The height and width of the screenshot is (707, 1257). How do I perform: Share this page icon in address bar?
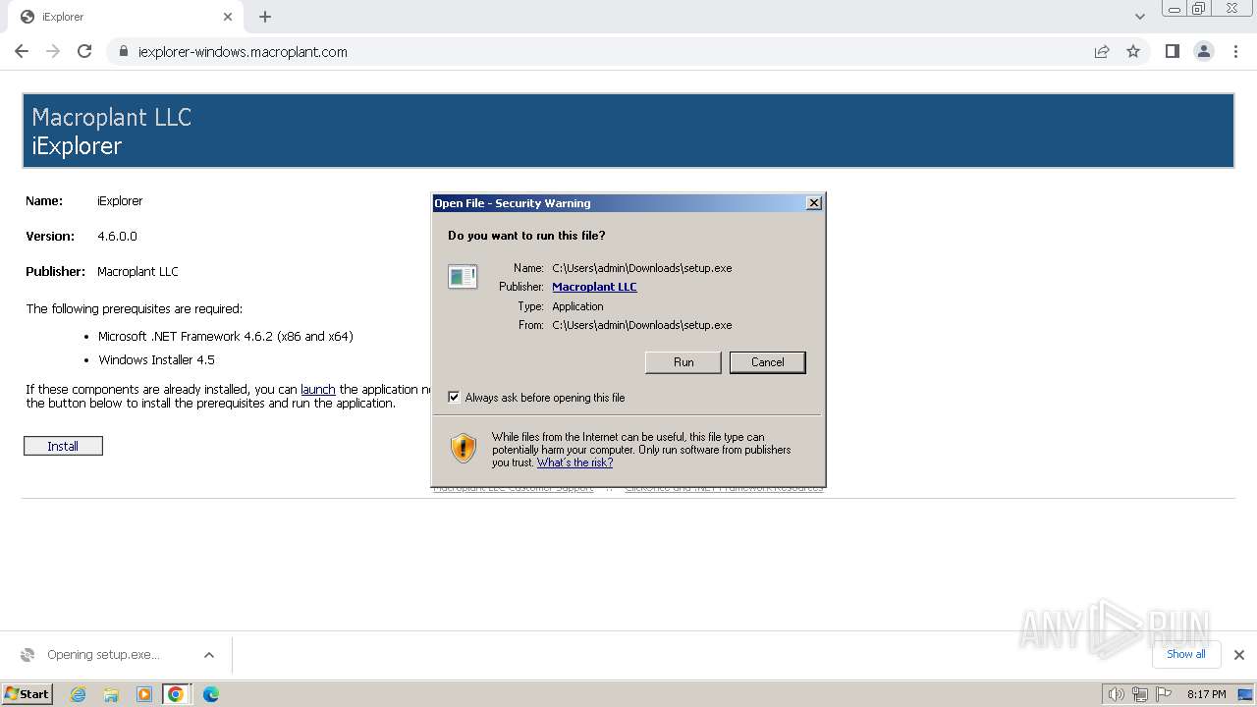pyautogui.click(x=1102, y=51)
